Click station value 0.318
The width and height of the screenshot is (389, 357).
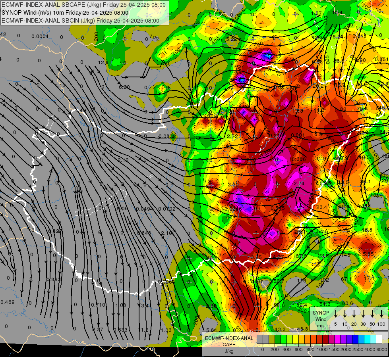coord(359,36)
